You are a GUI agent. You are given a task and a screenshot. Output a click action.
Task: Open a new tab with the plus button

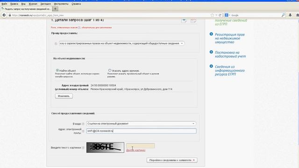(x=55, y=9)
